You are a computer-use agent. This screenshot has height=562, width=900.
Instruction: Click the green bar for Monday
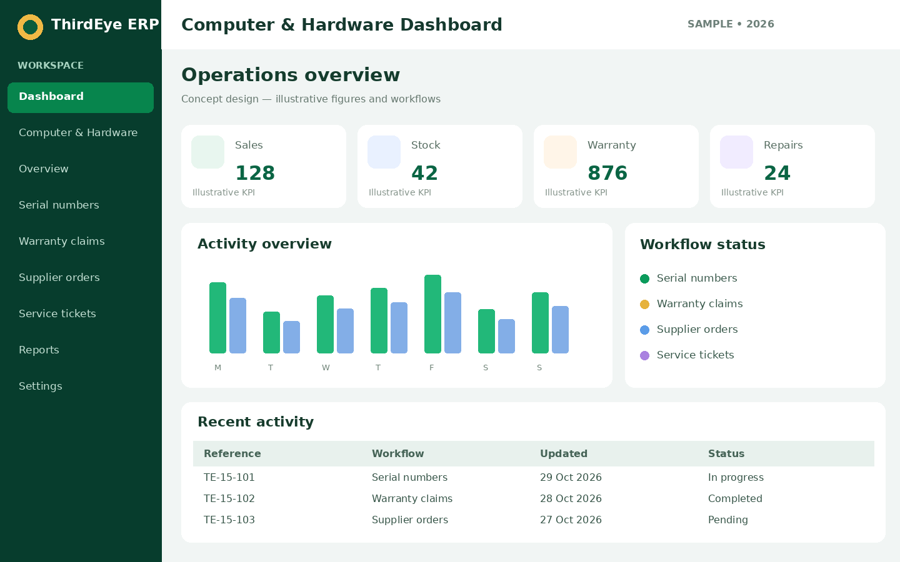pos(217,318)
